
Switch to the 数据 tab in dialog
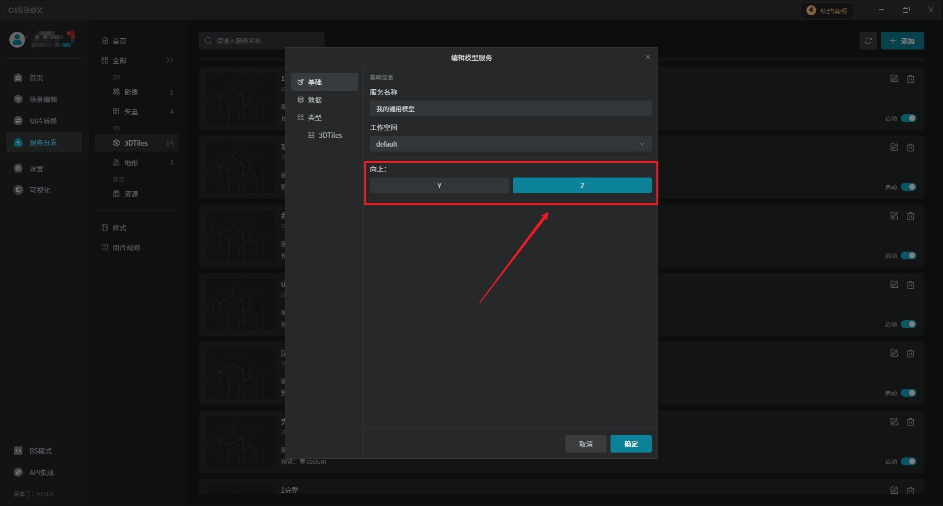pos(314,100)
